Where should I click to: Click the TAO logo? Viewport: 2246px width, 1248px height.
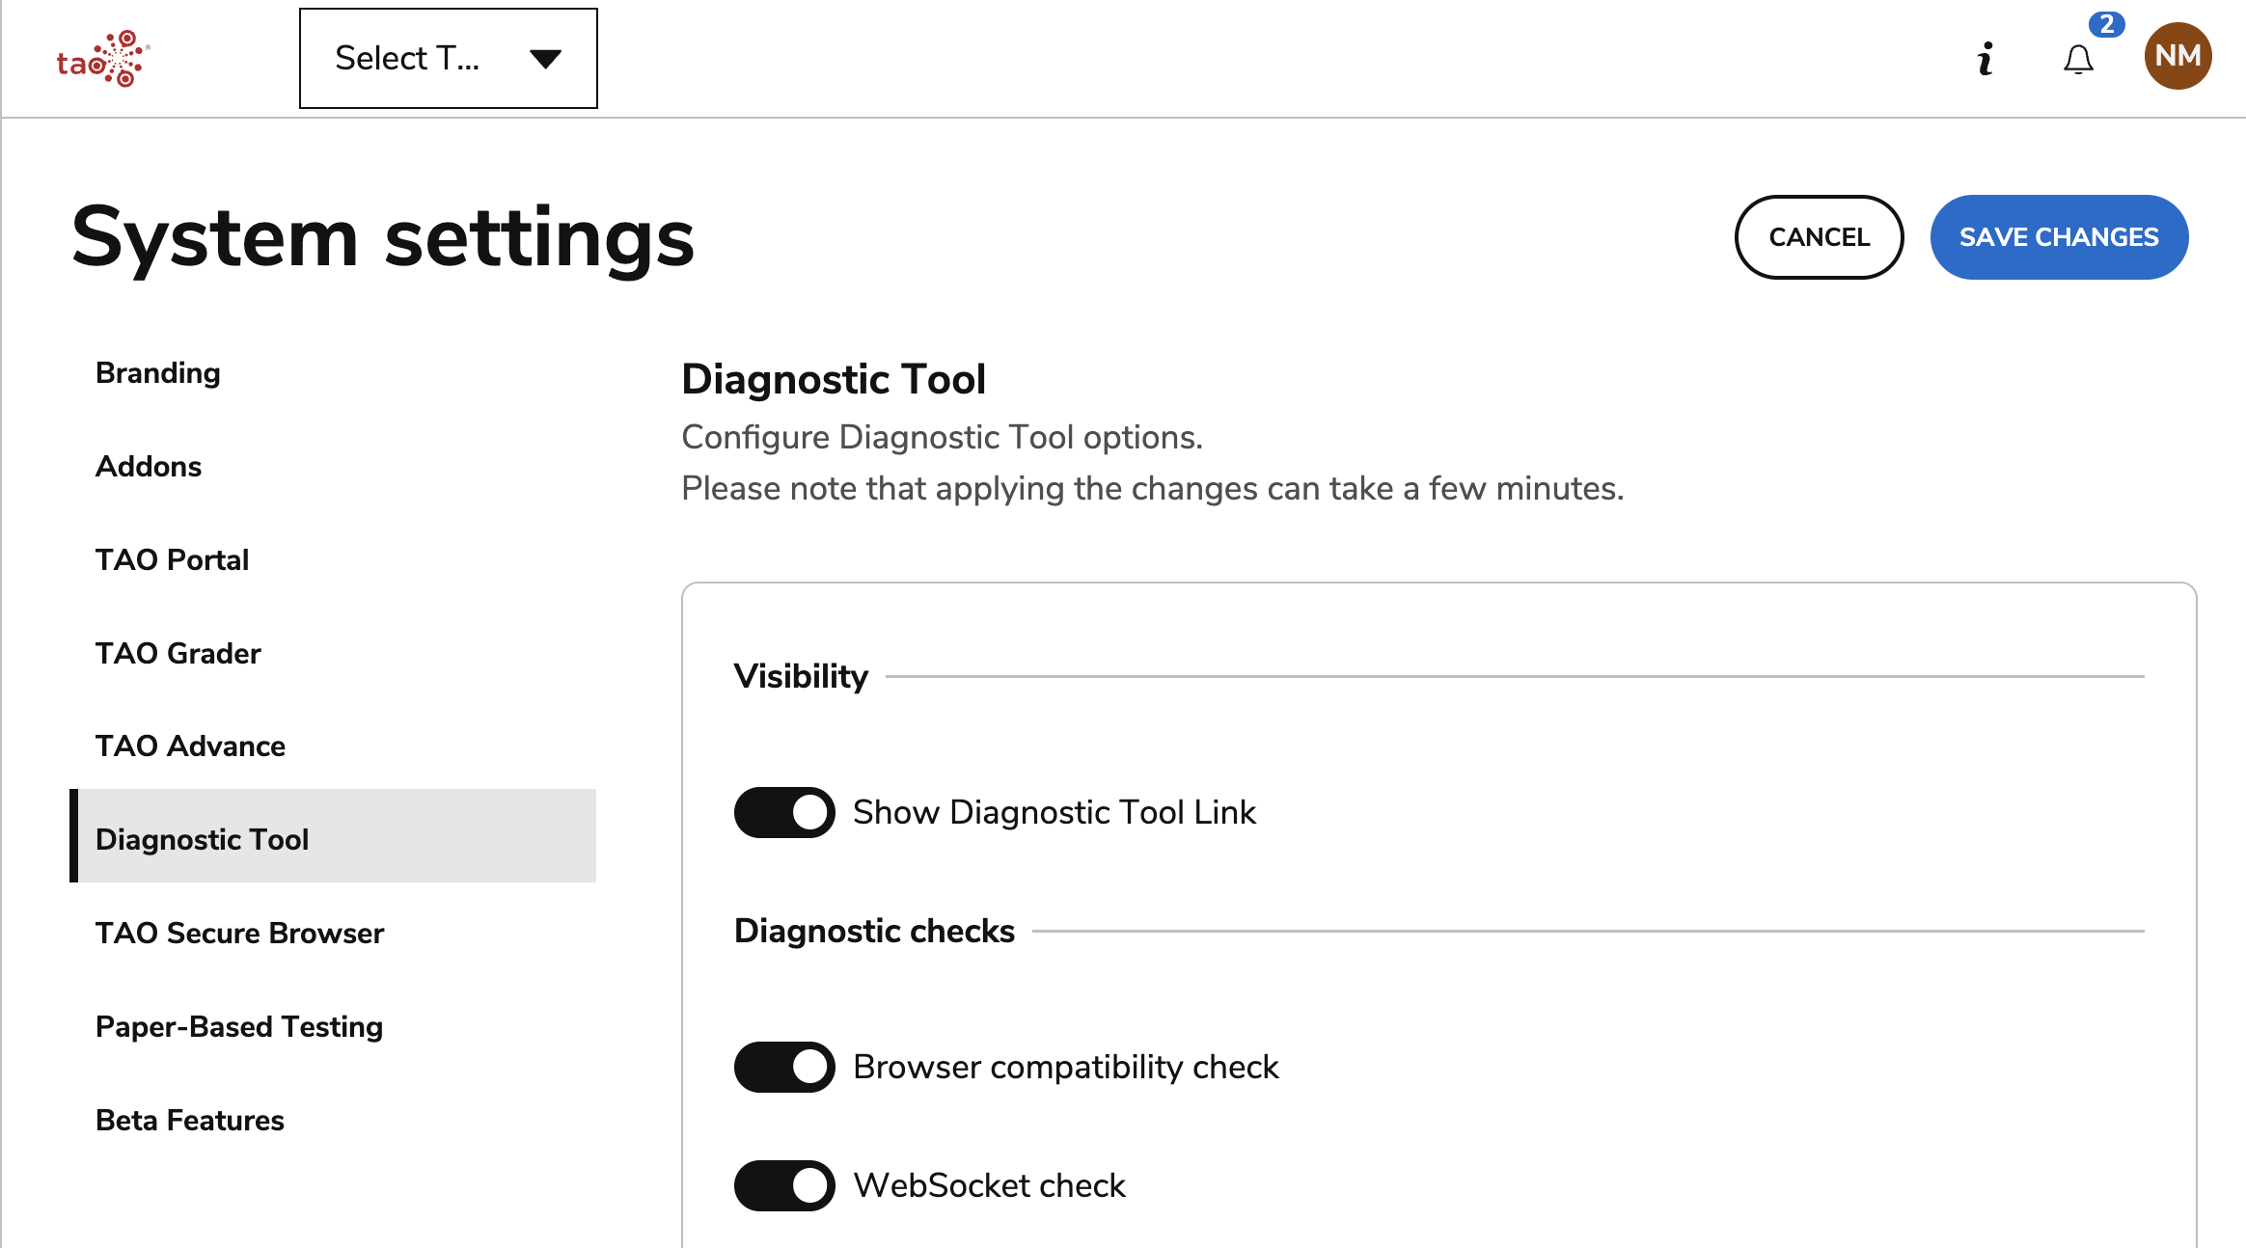pos(103,59)
